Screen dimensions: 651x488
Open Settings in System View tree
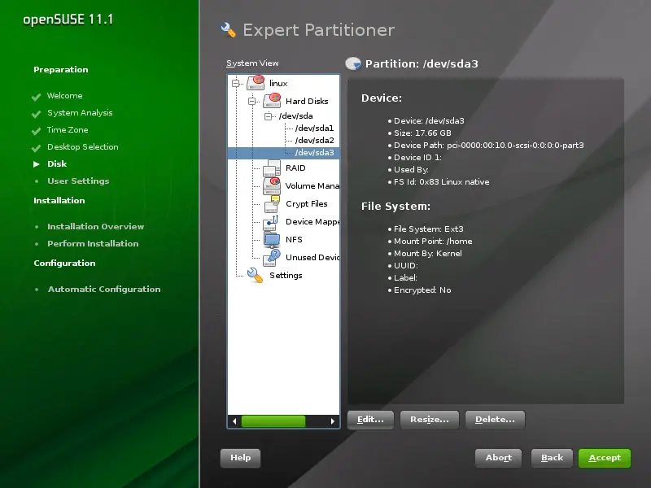[286, 275]
